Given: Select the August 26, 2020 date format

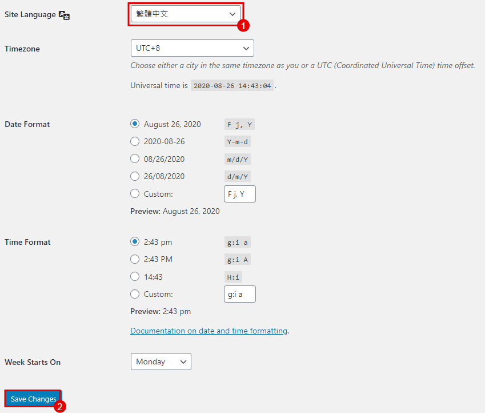Looking at the screenshot, I should (135, 124).
